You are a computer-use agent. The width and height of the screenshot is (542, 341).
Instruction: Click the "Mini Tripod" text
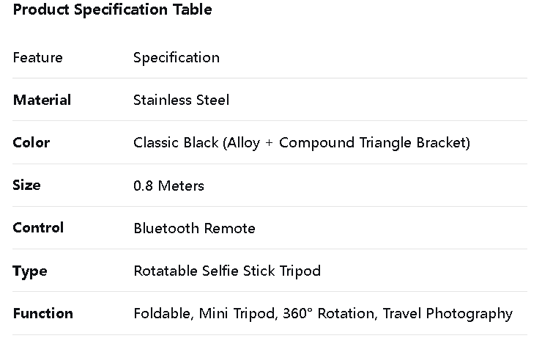pos(238,313)
